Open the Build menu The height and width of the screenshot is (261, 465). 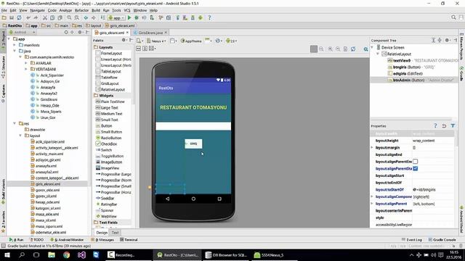(x=96, y=10)
